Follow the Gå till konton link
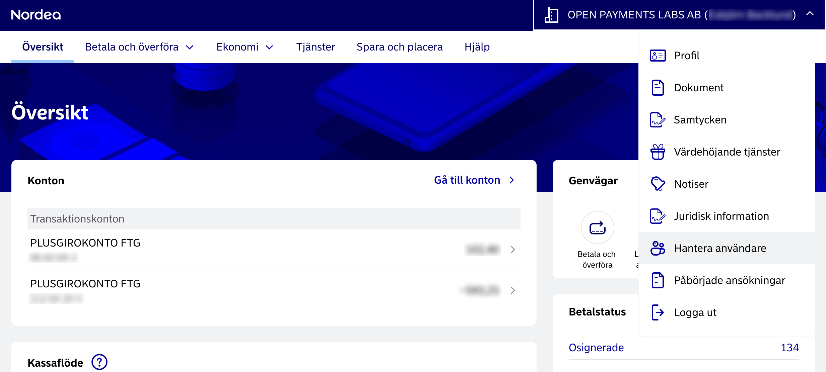Screen dimensions: 826x372 coord(474,180)
